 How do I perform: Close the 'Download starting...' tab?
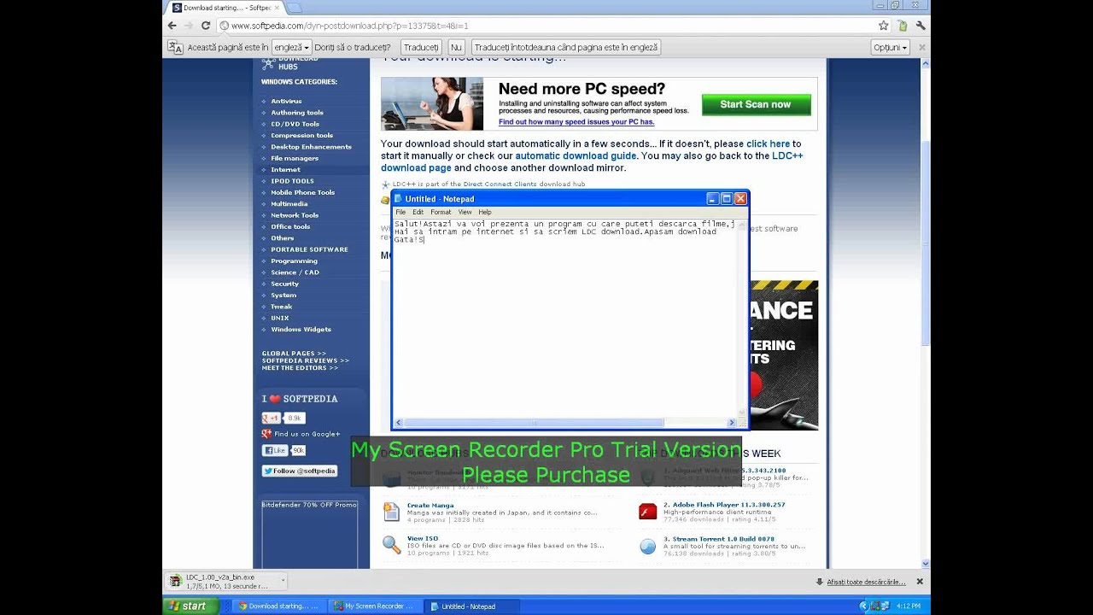point(276,8)
